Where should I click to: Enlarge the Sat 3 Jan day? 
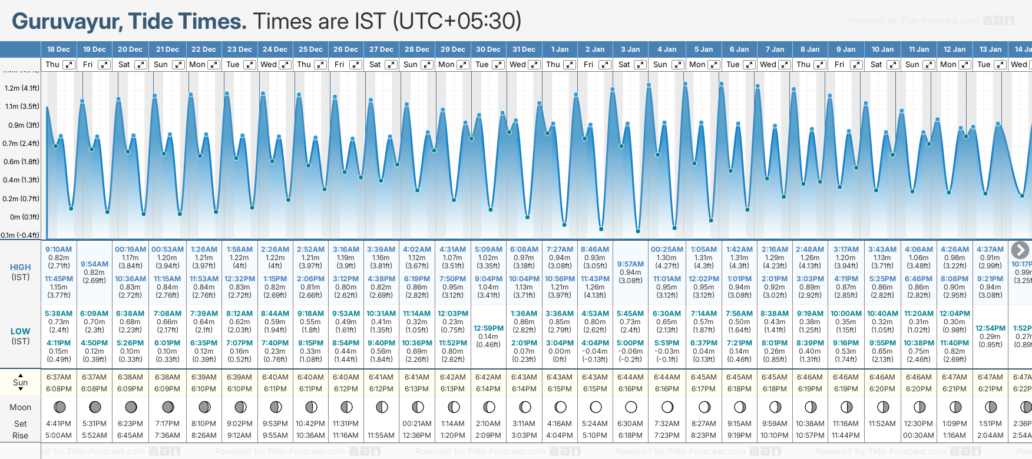[x=640, y=65]
